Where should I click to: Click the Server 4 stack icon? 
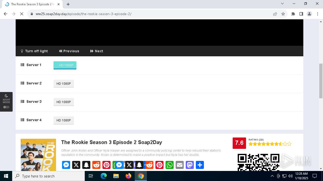click(22, 120)
